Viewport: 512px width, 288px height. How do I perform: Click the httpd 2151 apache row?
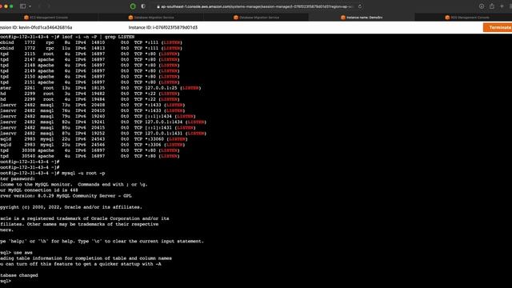(x=90, y=82)
